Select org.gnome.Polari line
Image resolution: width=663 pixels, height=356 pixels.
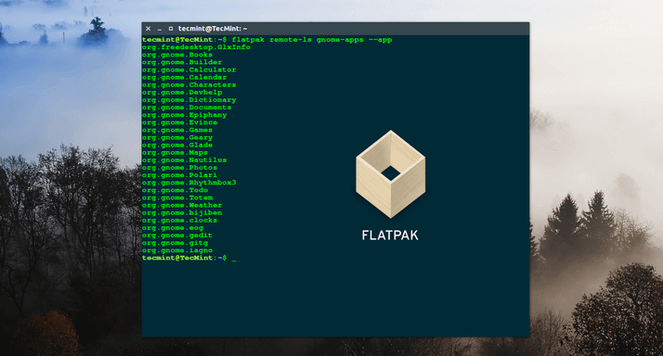point(180,175)
